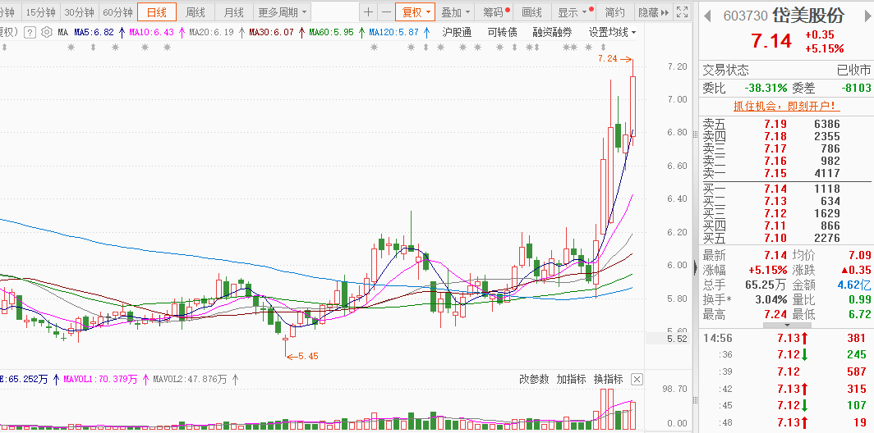The image size is (874, 433).
Task: Toggle 简约 simple mode
Action: pyautogui.click(x=614, y=11)
